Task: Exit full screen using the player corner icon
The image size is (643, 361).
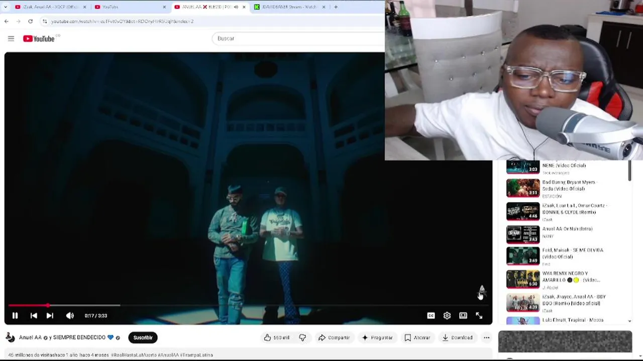Action: tap(479, 315)
